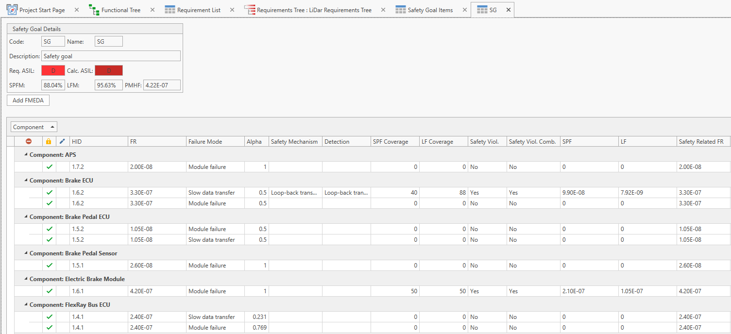The width and height of the screenshot is (731, 334).
Task: Switch to the Requirement List tab
Action: click(198, 10)
